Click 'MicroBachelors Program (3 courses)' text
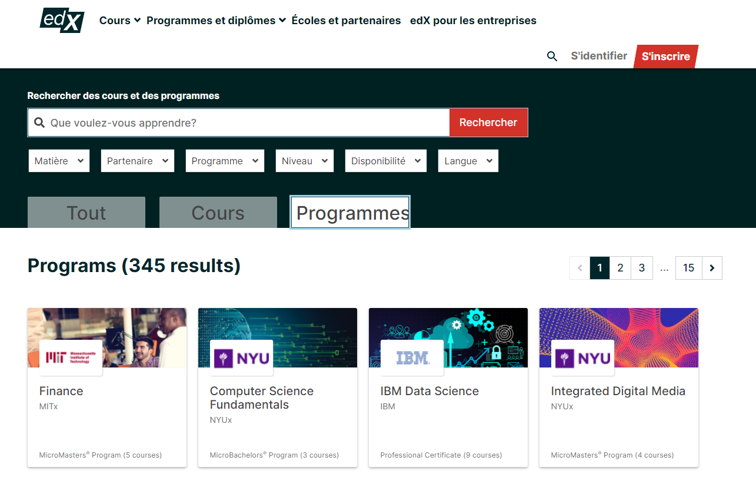 point(274,455)
